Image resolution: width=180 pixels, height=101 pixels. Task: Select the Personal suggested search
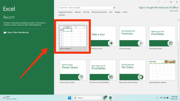(x=86, y=12)
